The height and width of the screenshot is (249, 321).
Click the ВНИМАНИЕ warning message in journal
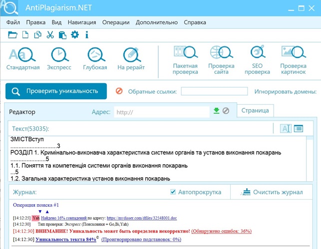pyautogui.click(x=113, y=231)
